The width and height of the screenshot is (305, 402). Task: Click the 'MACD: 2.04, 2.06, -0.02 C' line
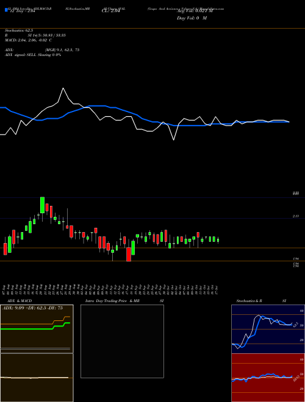click(x=29, y=40)
